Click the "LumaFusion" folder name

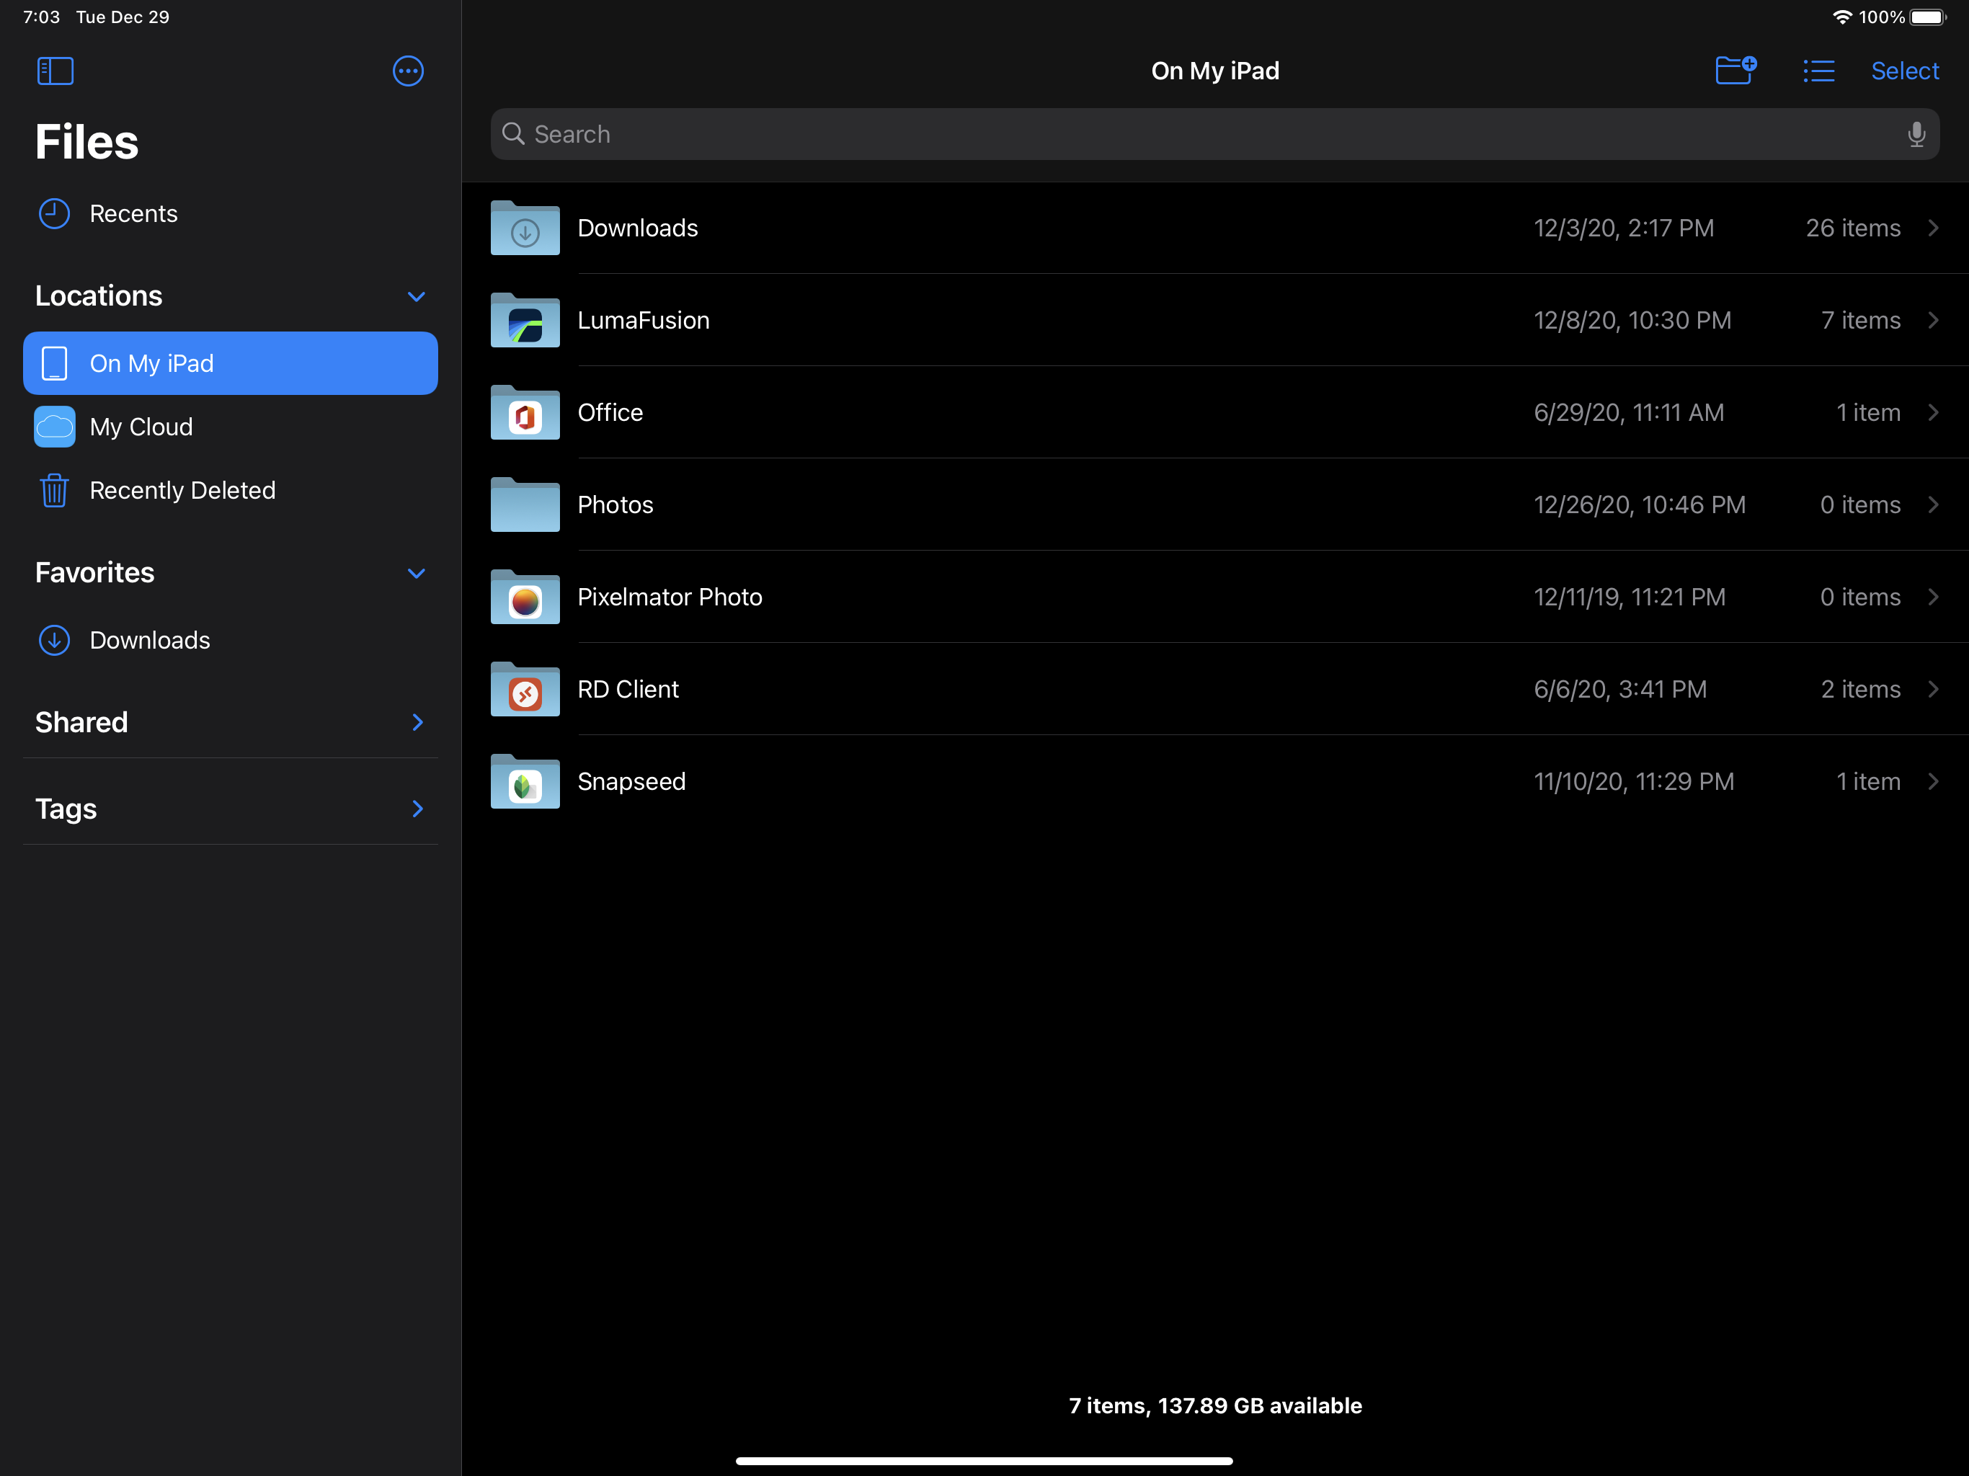(x=644, y=321)
